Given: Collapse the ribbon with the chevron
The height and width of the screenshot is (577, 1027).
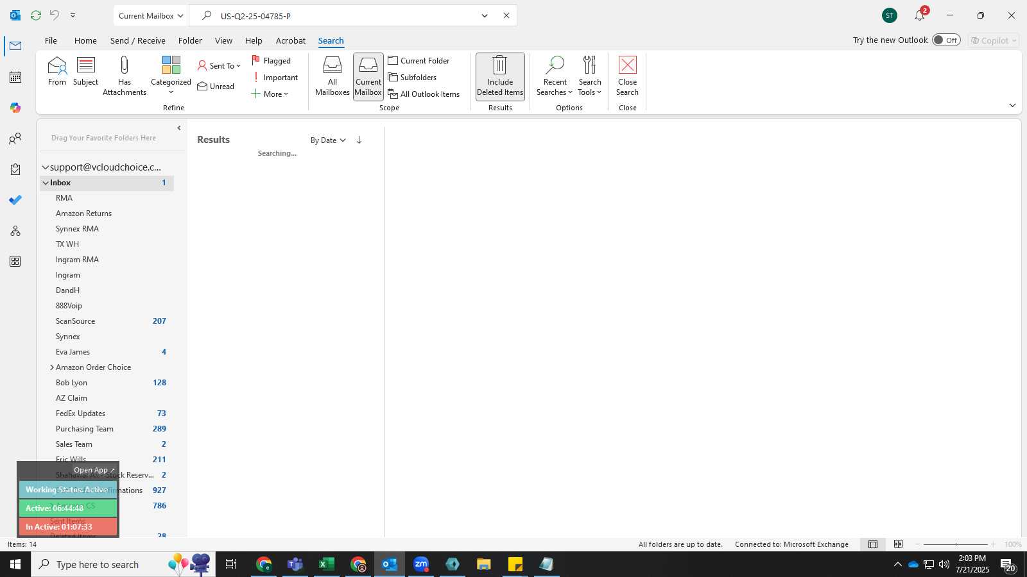Looking at the screenshot, I should tap(1012, 105).
